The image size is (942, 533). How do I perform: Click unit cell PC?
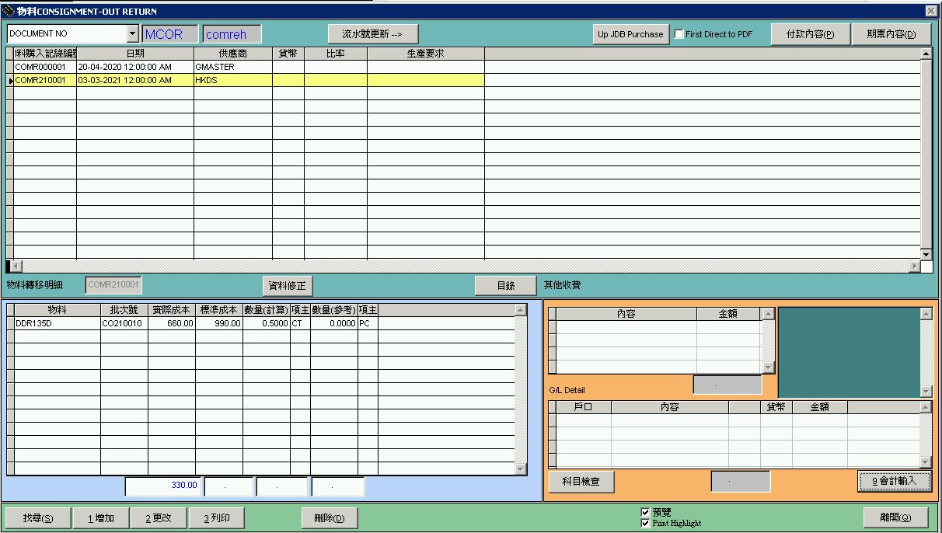[x=368, y=323]
